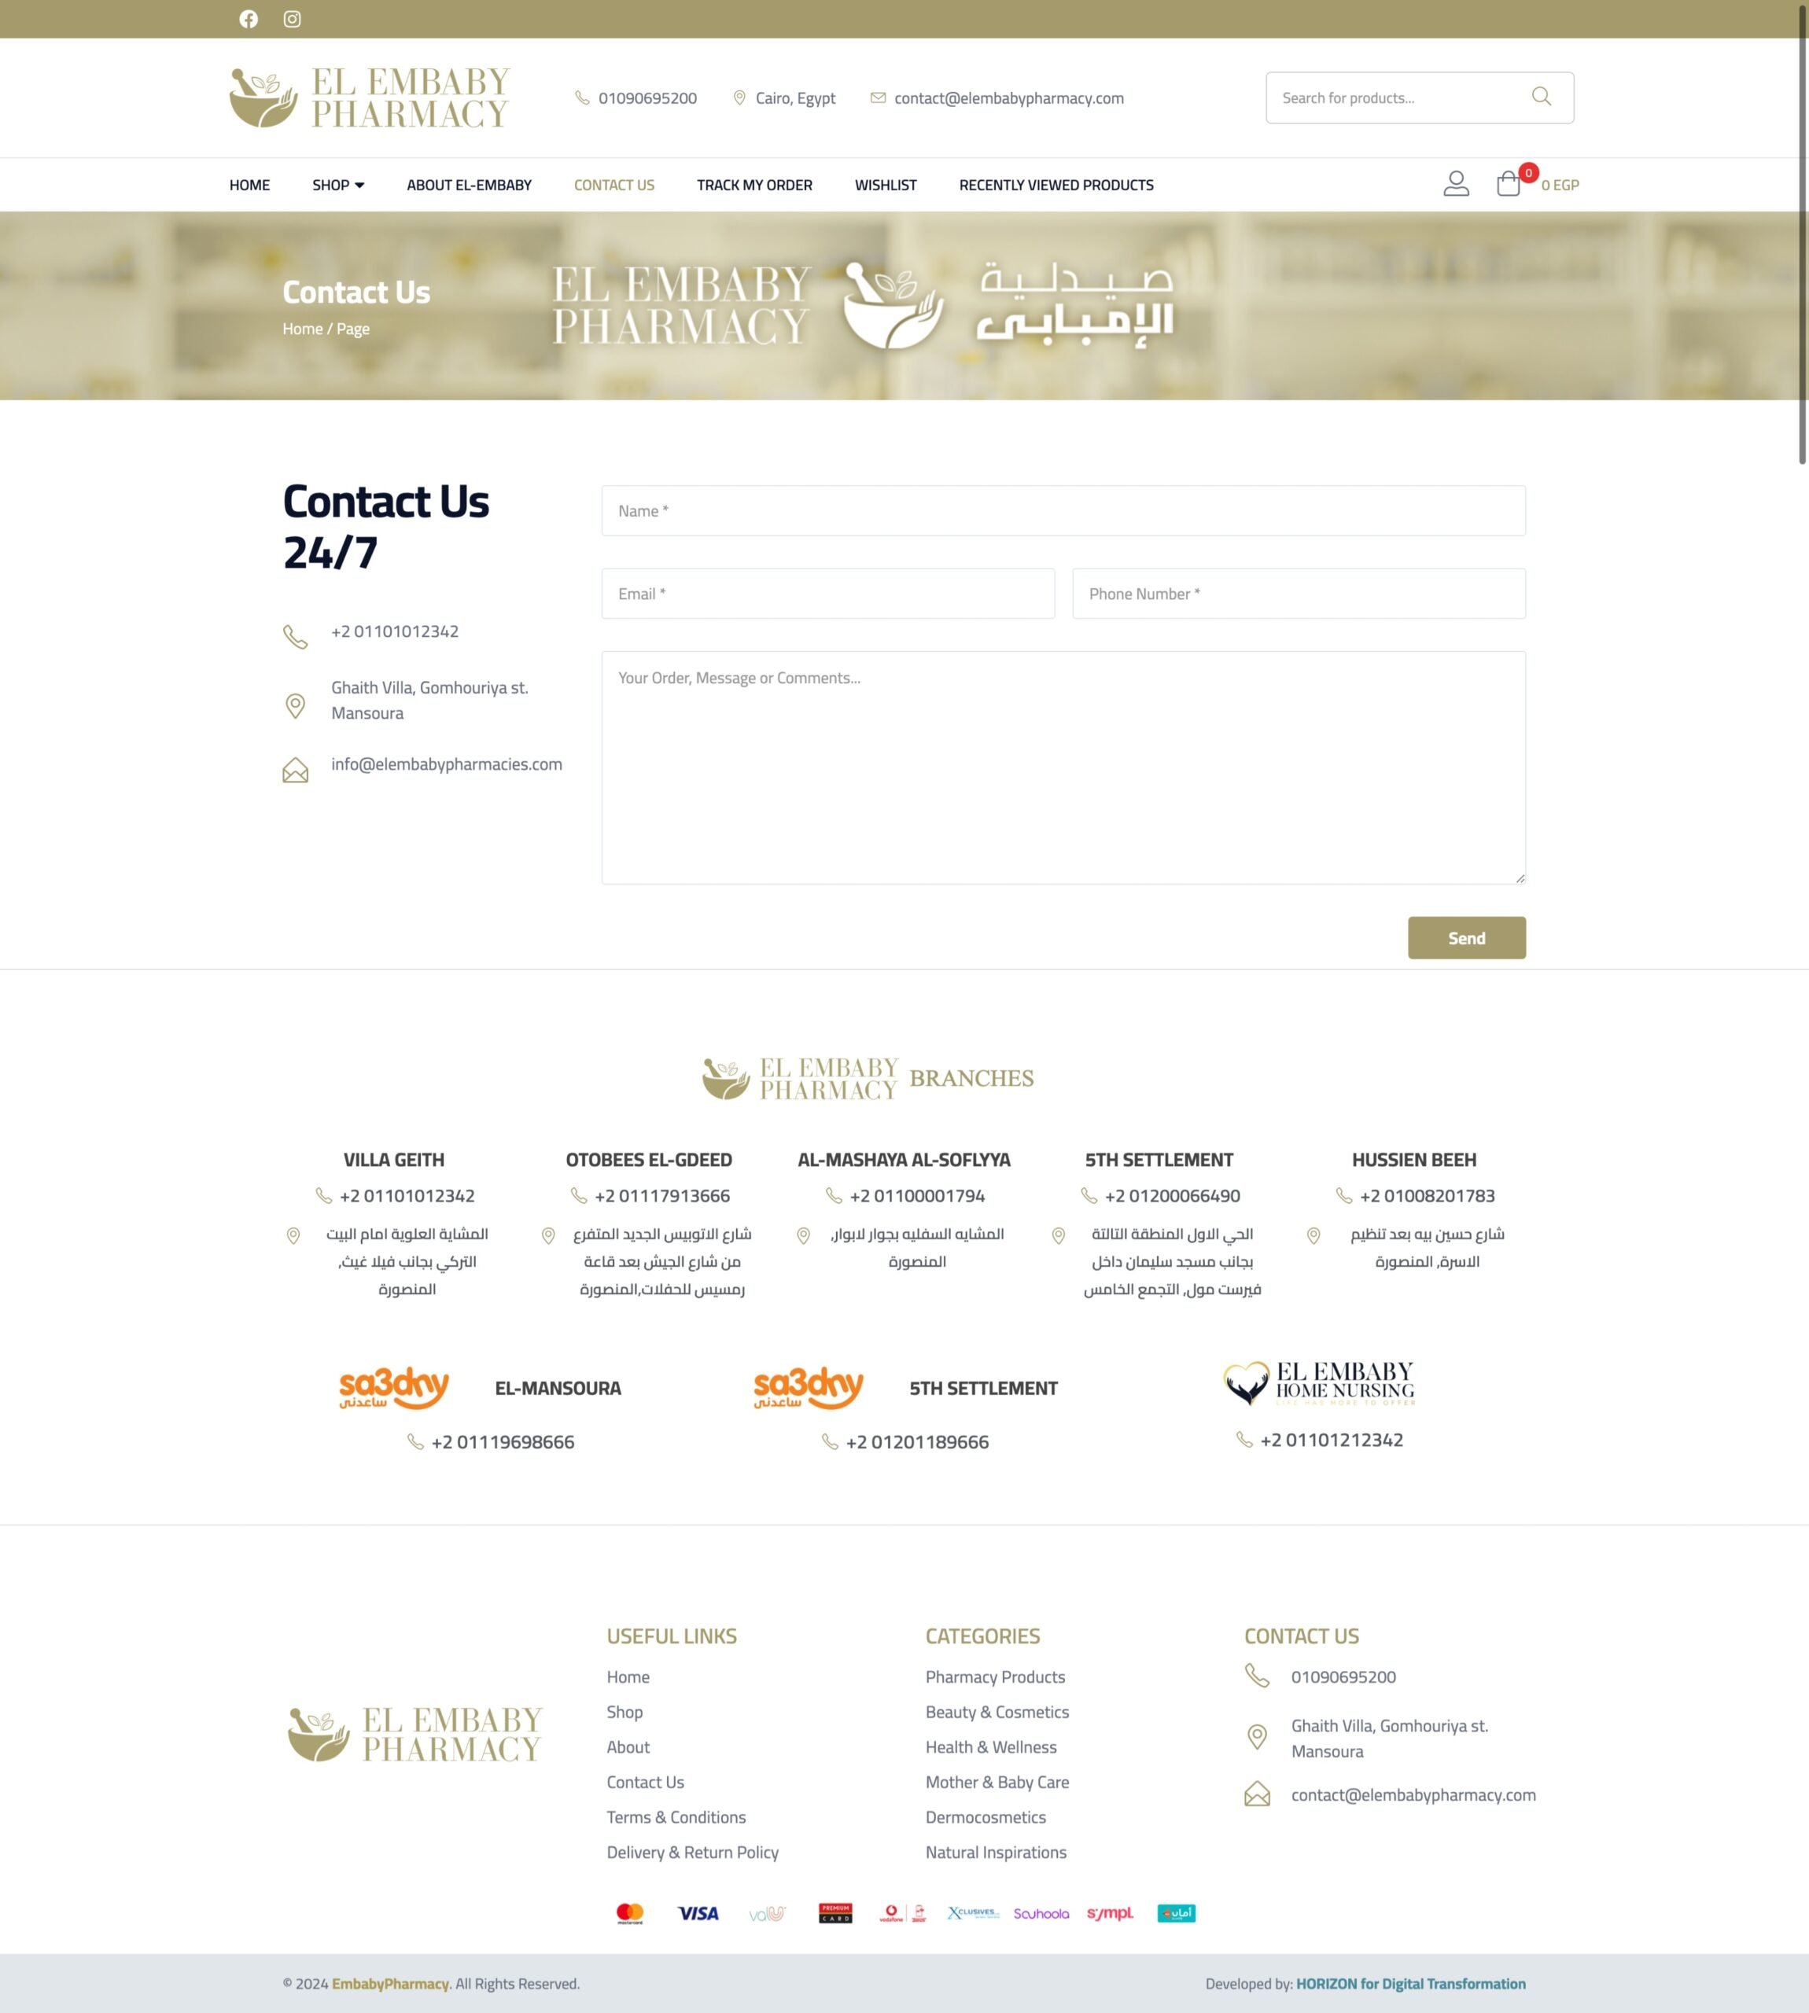Click the search magnifying glass icon
The height and width of the screenshot is (2013, 1809).
(1538, 96)
